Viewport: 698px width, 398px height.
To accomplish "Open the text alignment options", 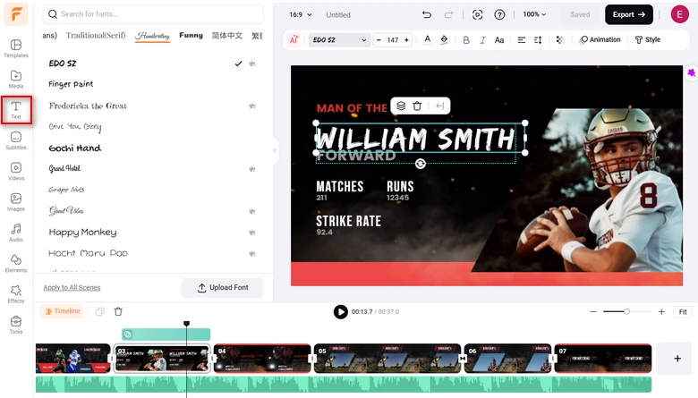I will click(x=522, y=40).
